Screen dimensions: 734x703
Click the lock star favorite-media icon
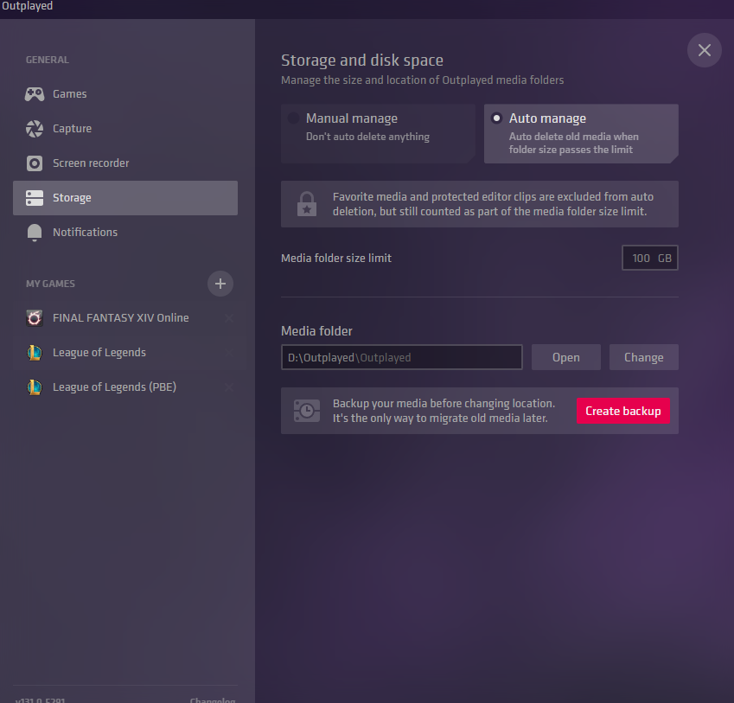pos(307,204)
